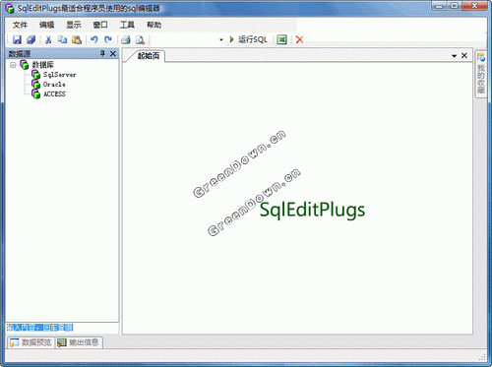Open print preview via the magnifier page icon

140,39
